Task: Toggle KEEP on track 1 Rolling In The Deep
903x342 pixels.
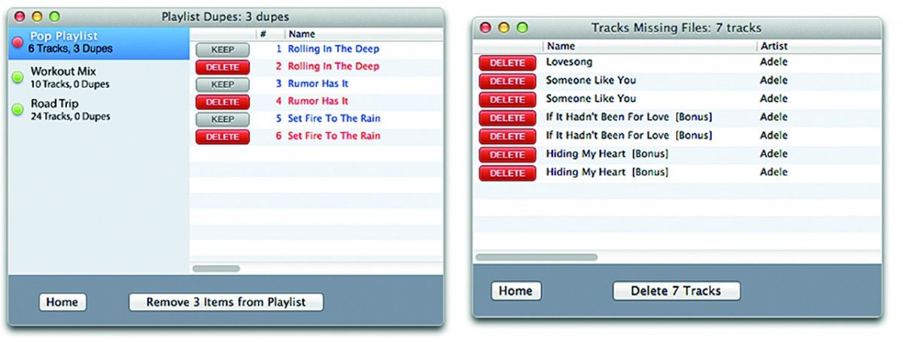Action: (222, 50)
